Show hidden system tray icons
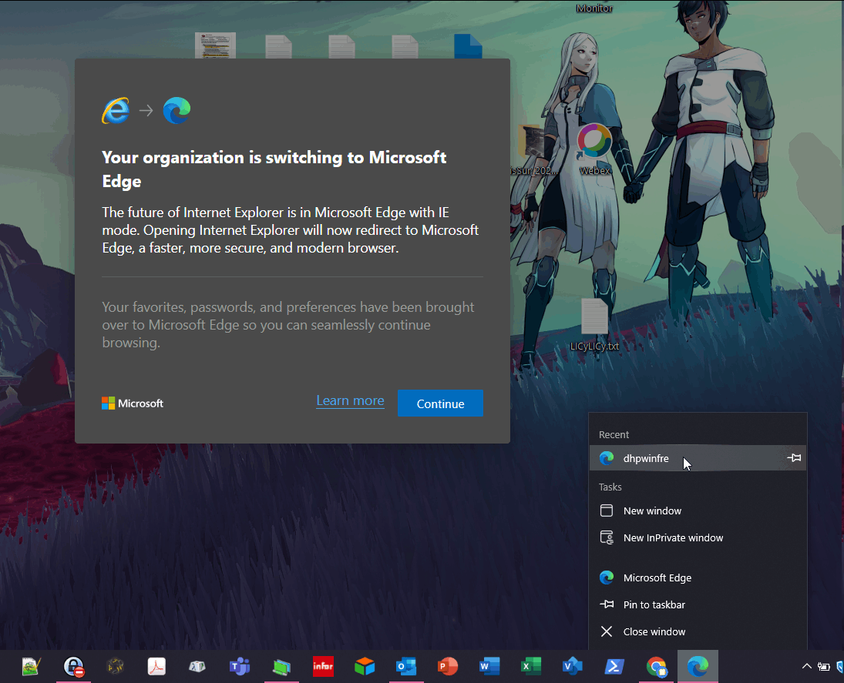The image size is (844, 683). click(806, 666)
